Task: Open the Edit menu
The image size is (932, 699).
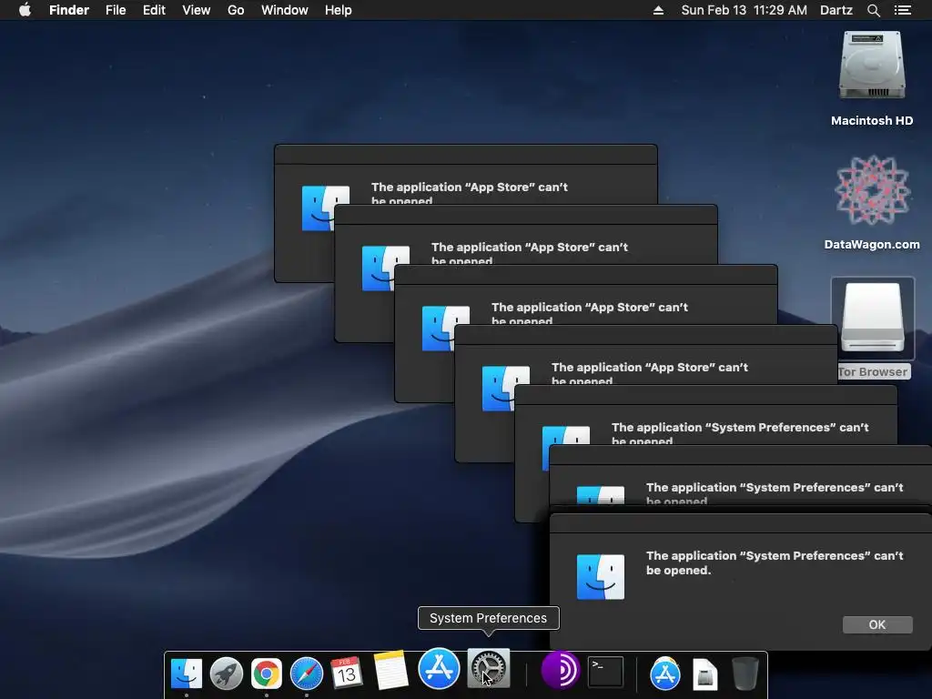Action: [x=154, y=10]
